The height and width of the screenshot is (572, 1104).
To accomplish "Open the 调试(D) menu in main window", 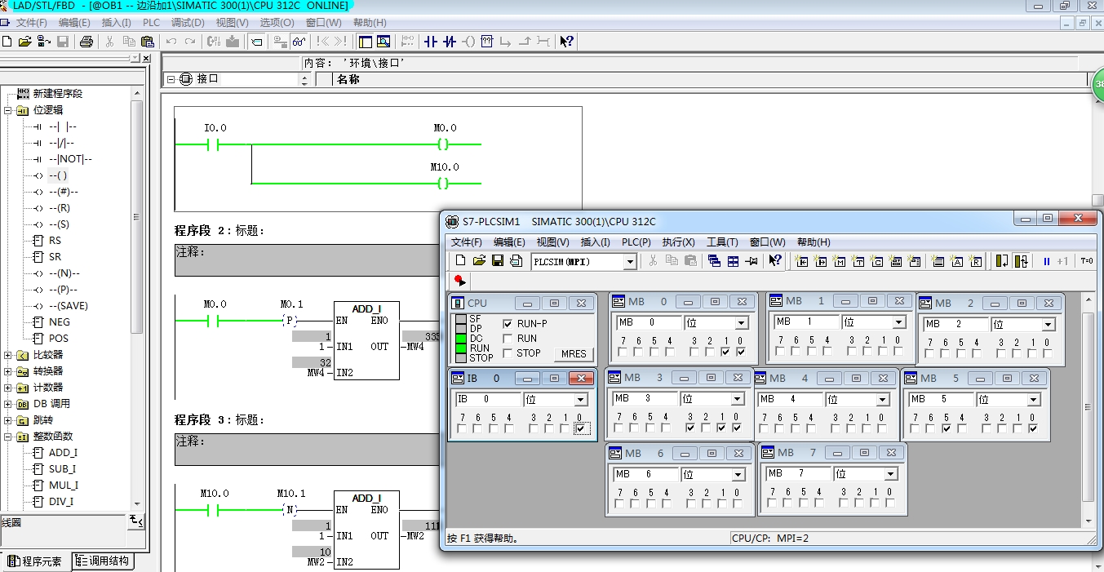I will [187, 23].
